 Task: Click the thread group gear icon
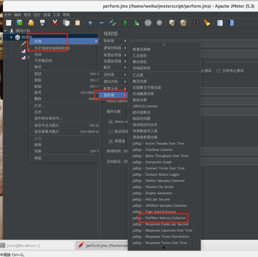(x=17, y=37)
